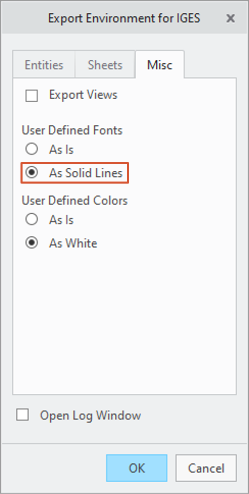
Task: Enable the Export Views checkbox
Action: tap(32, 96)
